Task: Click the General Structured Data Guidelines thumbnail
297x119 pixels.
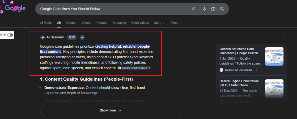Action: coord(274,56)
